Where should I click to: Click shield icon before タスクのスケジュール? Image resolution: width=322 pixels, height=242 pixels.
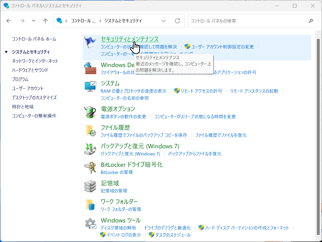152,235
